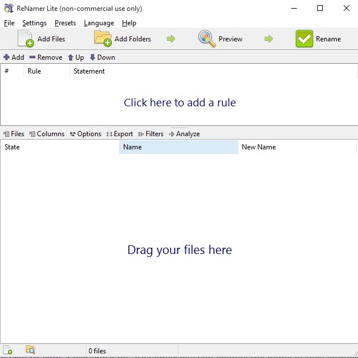Click the Preview magnifier icon
Screen dimensions: 358x358
[x=207, y=39]
